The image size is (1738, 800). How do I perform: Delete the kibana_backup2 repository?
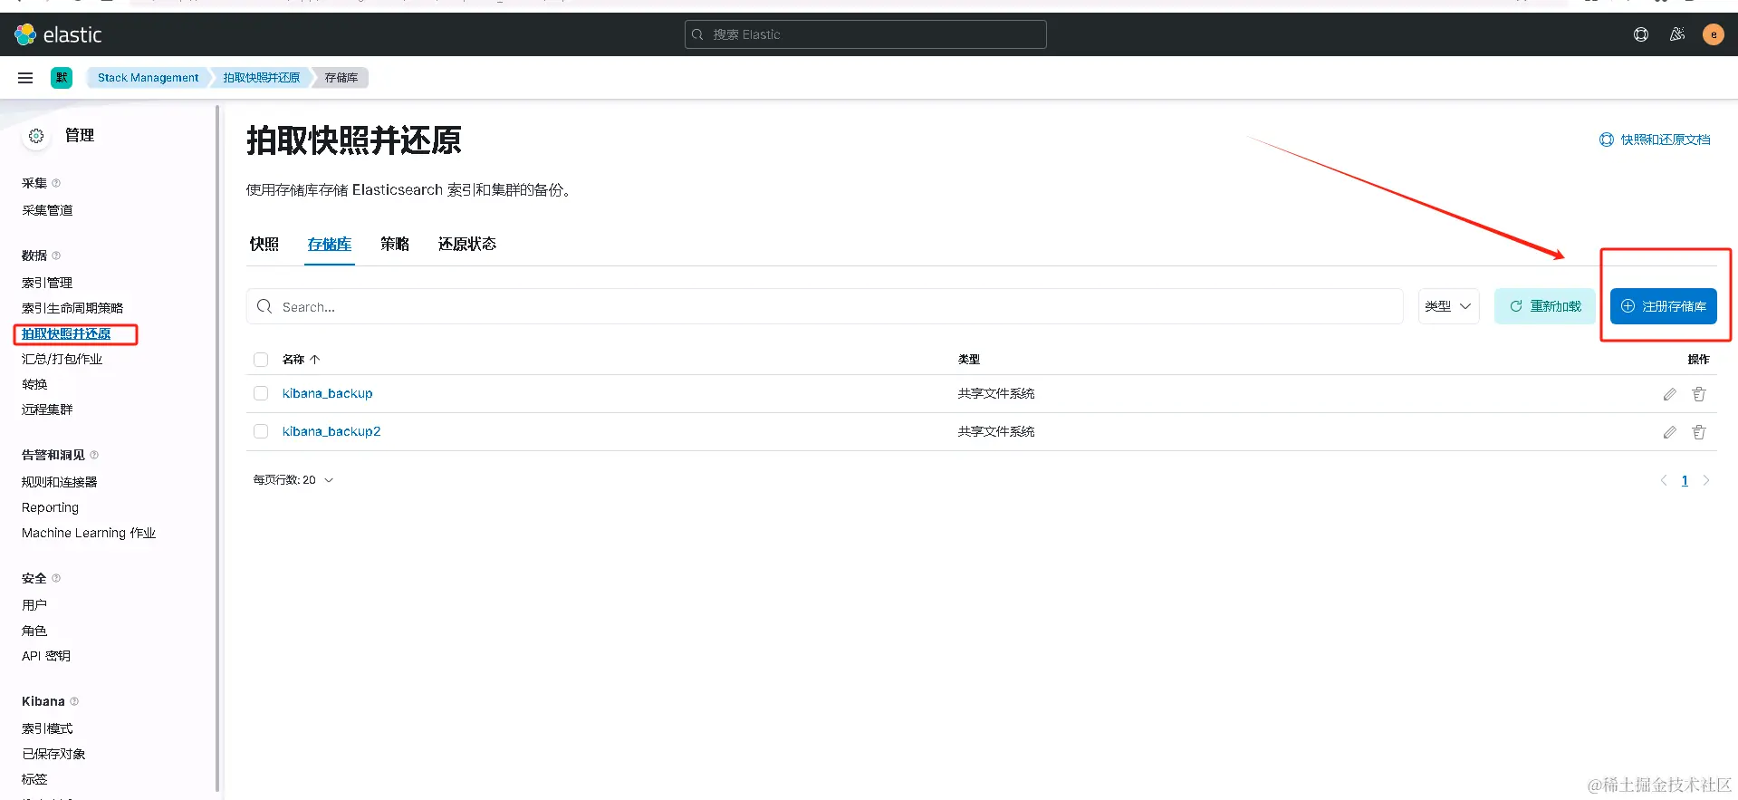1699,432
